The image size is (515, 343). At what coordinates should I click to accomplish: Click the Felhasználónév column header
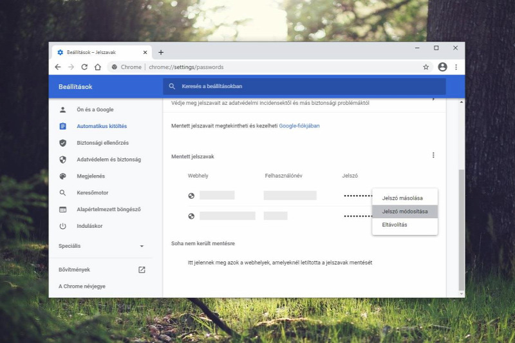coord(283,176)
